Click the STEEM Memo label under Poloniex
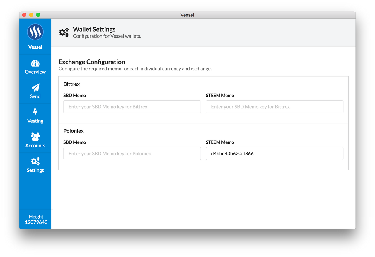The height and width of the screenshot is (257, 375). click(220, 142)
